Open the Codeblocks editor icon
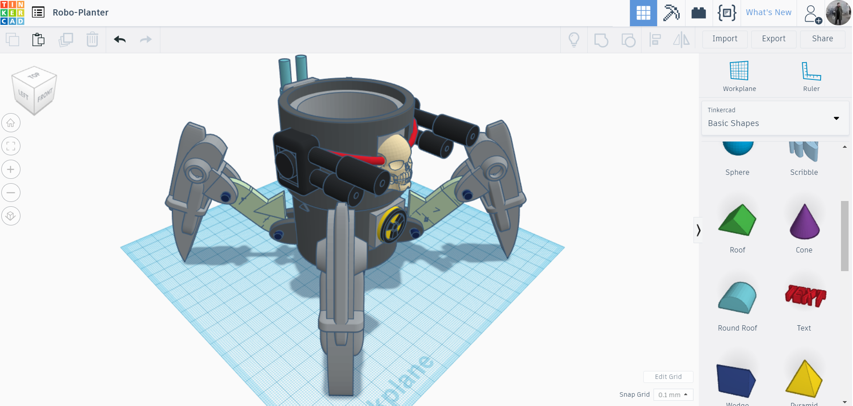853x406 pixels. 727,13
